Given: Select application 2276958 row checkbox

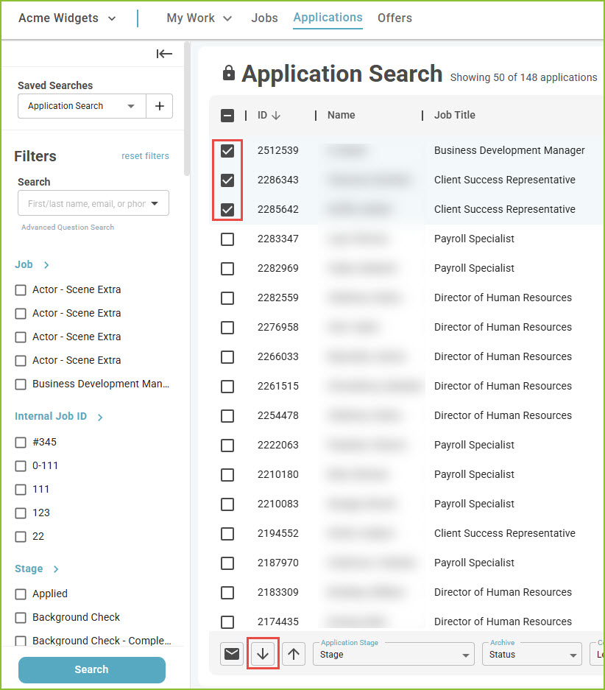Looking at the screenshot, I should click(x=227, y=328).
